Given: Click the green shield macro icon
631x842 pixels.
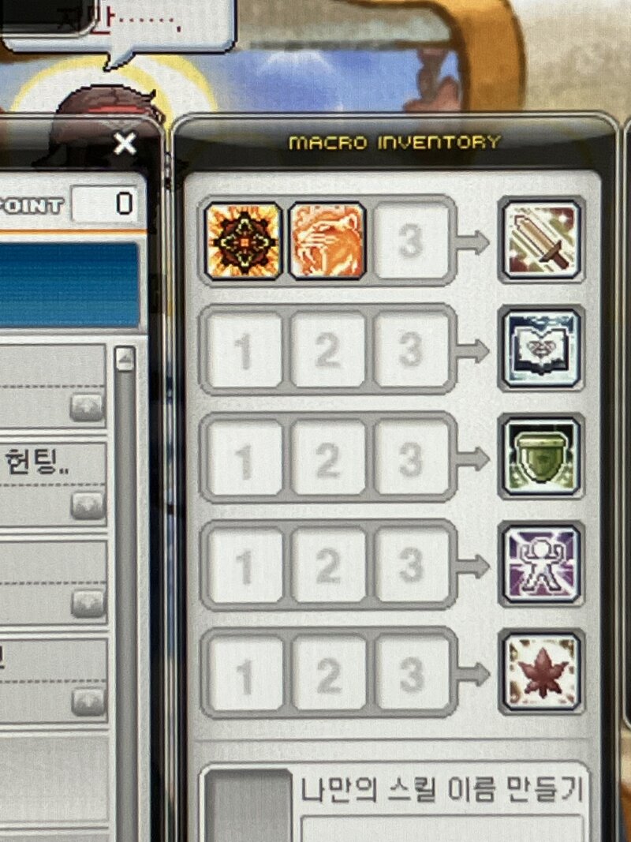Looking at the screenshot, I should (x=541, y=457).
